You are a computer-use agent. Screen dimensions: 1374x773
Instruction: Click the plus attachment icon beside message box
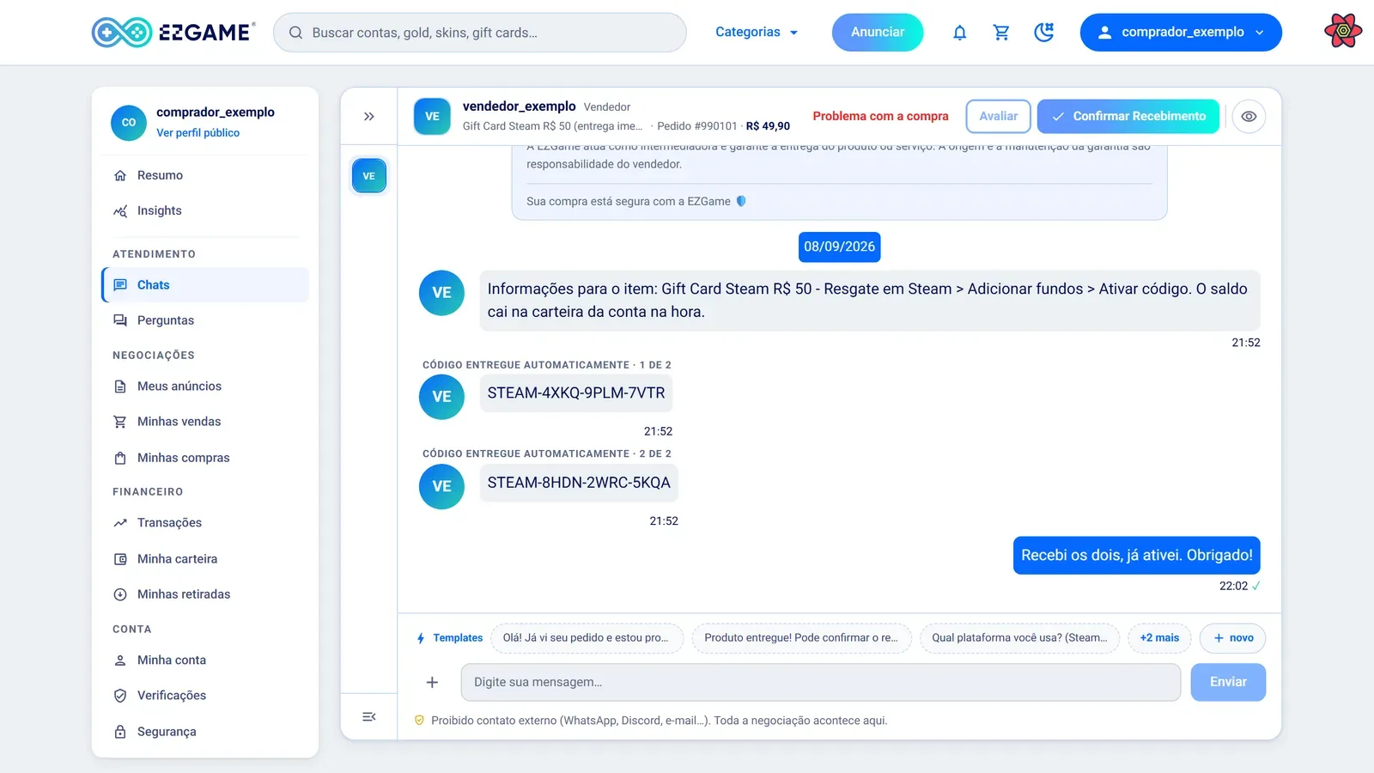(x=432, y=682)
